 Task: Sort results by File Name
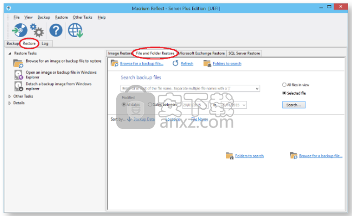point(199,119)
